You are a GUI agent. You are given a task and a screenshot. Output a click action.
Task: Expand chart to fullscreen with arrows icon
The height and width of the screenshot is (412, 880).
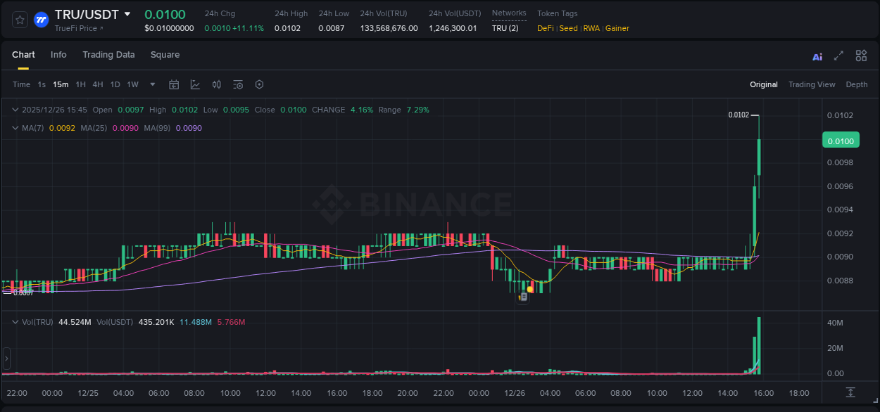pos(839,56)
